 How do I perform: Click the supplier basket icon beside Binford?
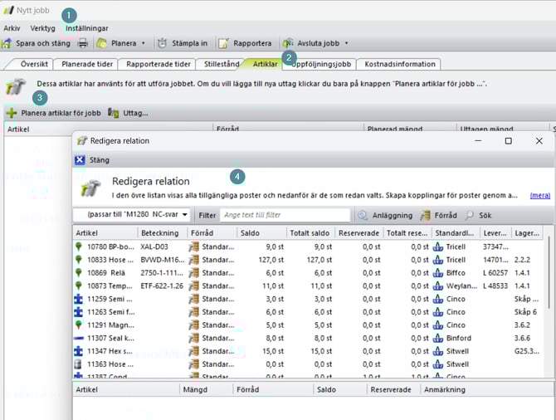coord(438,338)
